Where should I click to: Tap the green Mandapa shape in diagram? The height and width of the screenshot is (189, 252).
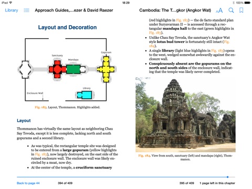pyautogui.click(x=73, y=69)
